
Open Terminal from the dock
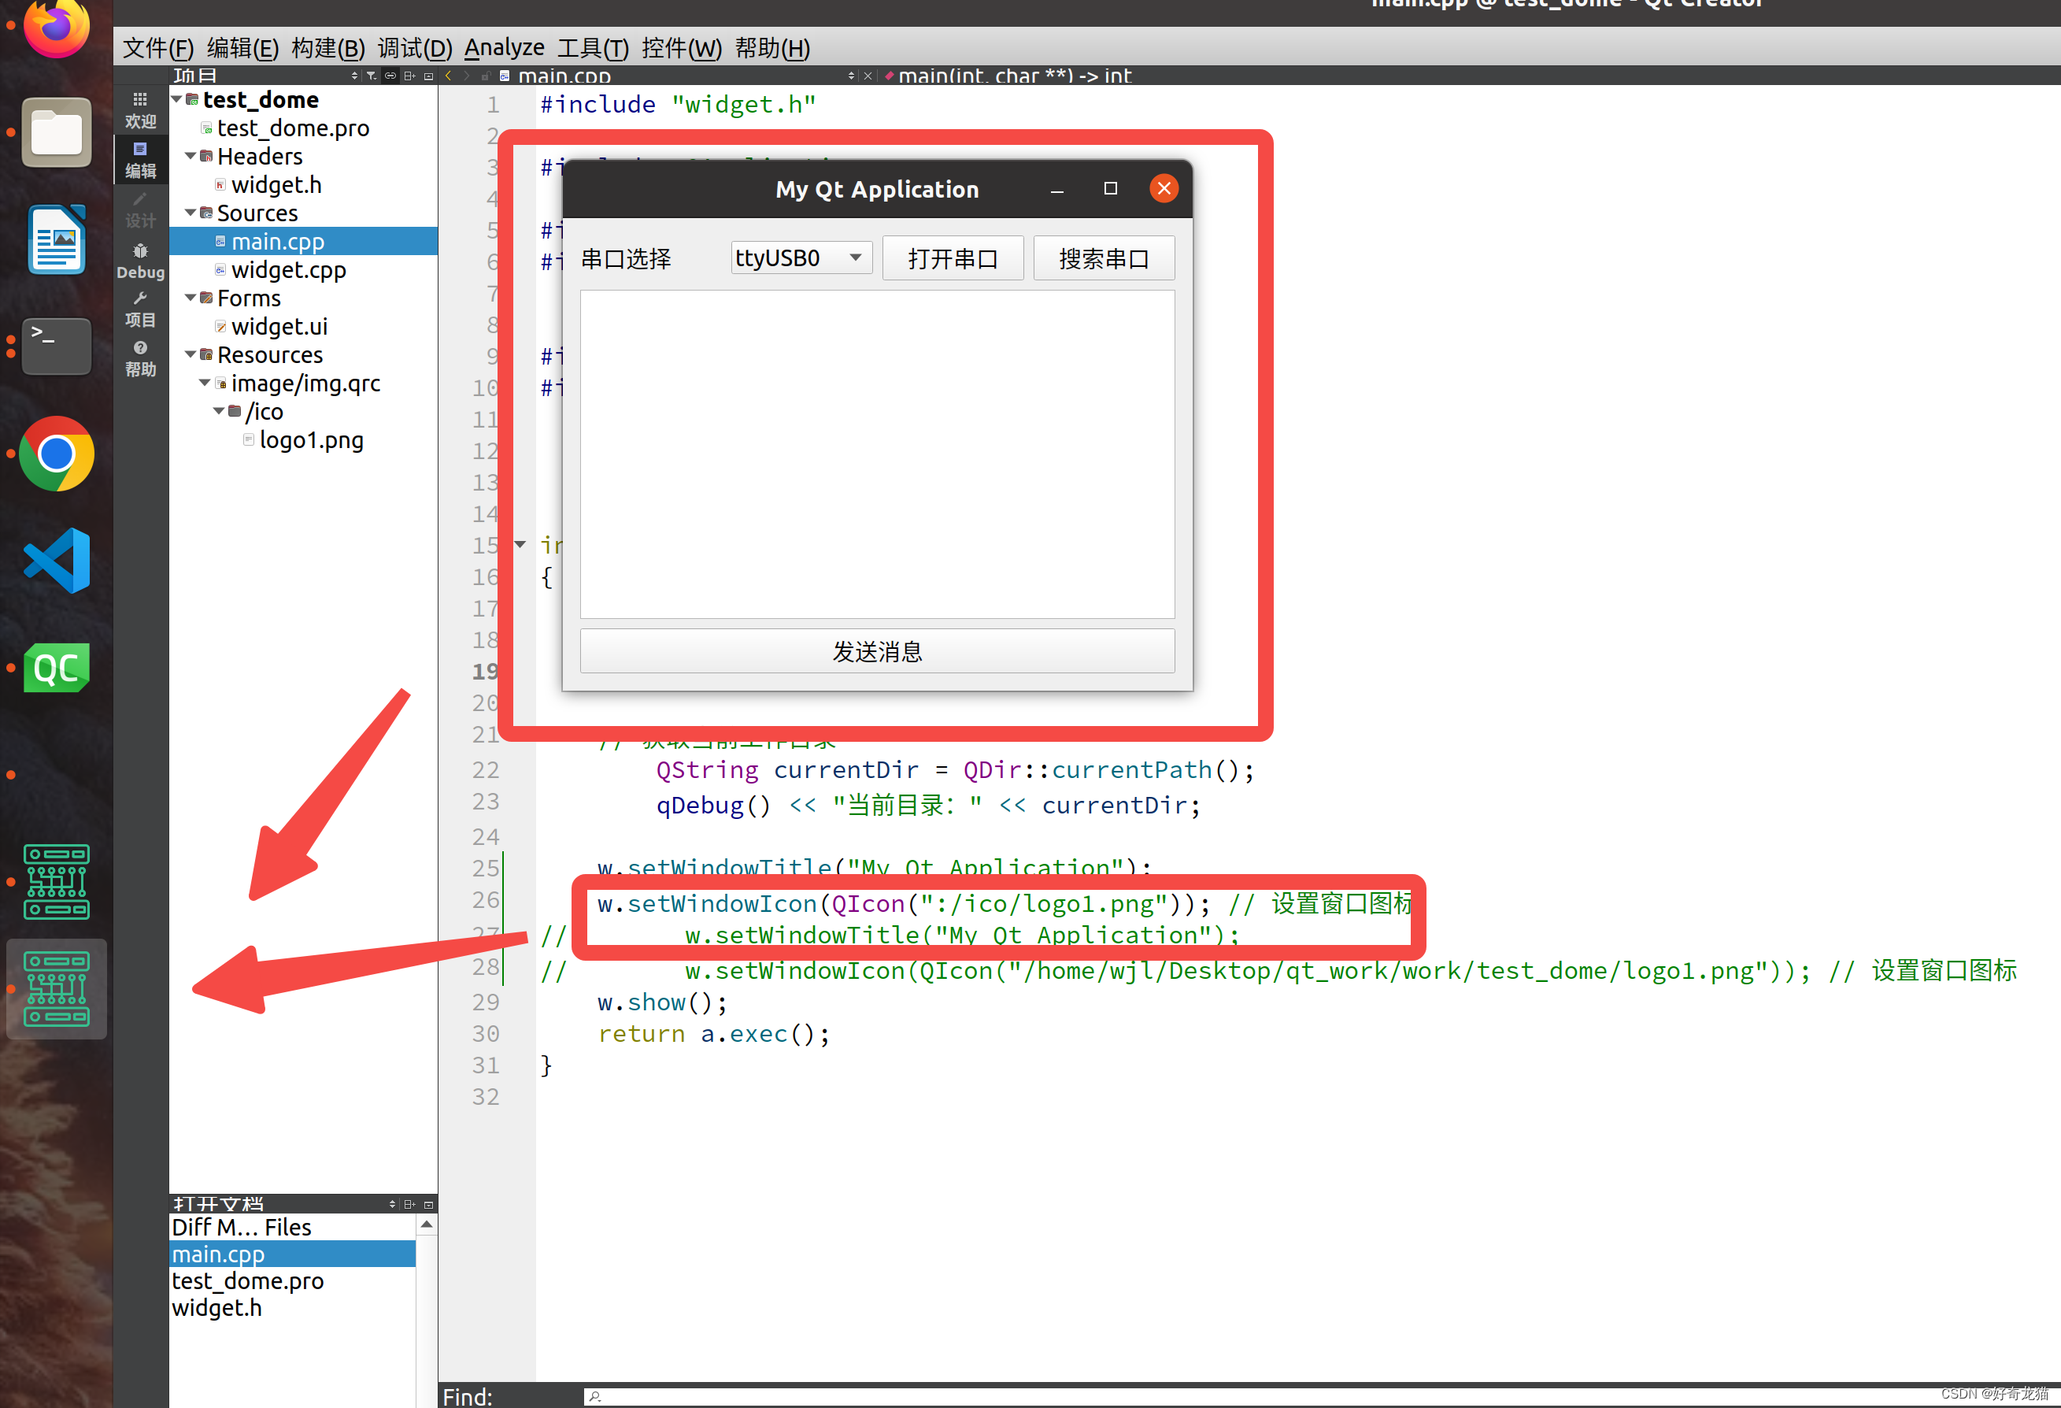point(56,346)
